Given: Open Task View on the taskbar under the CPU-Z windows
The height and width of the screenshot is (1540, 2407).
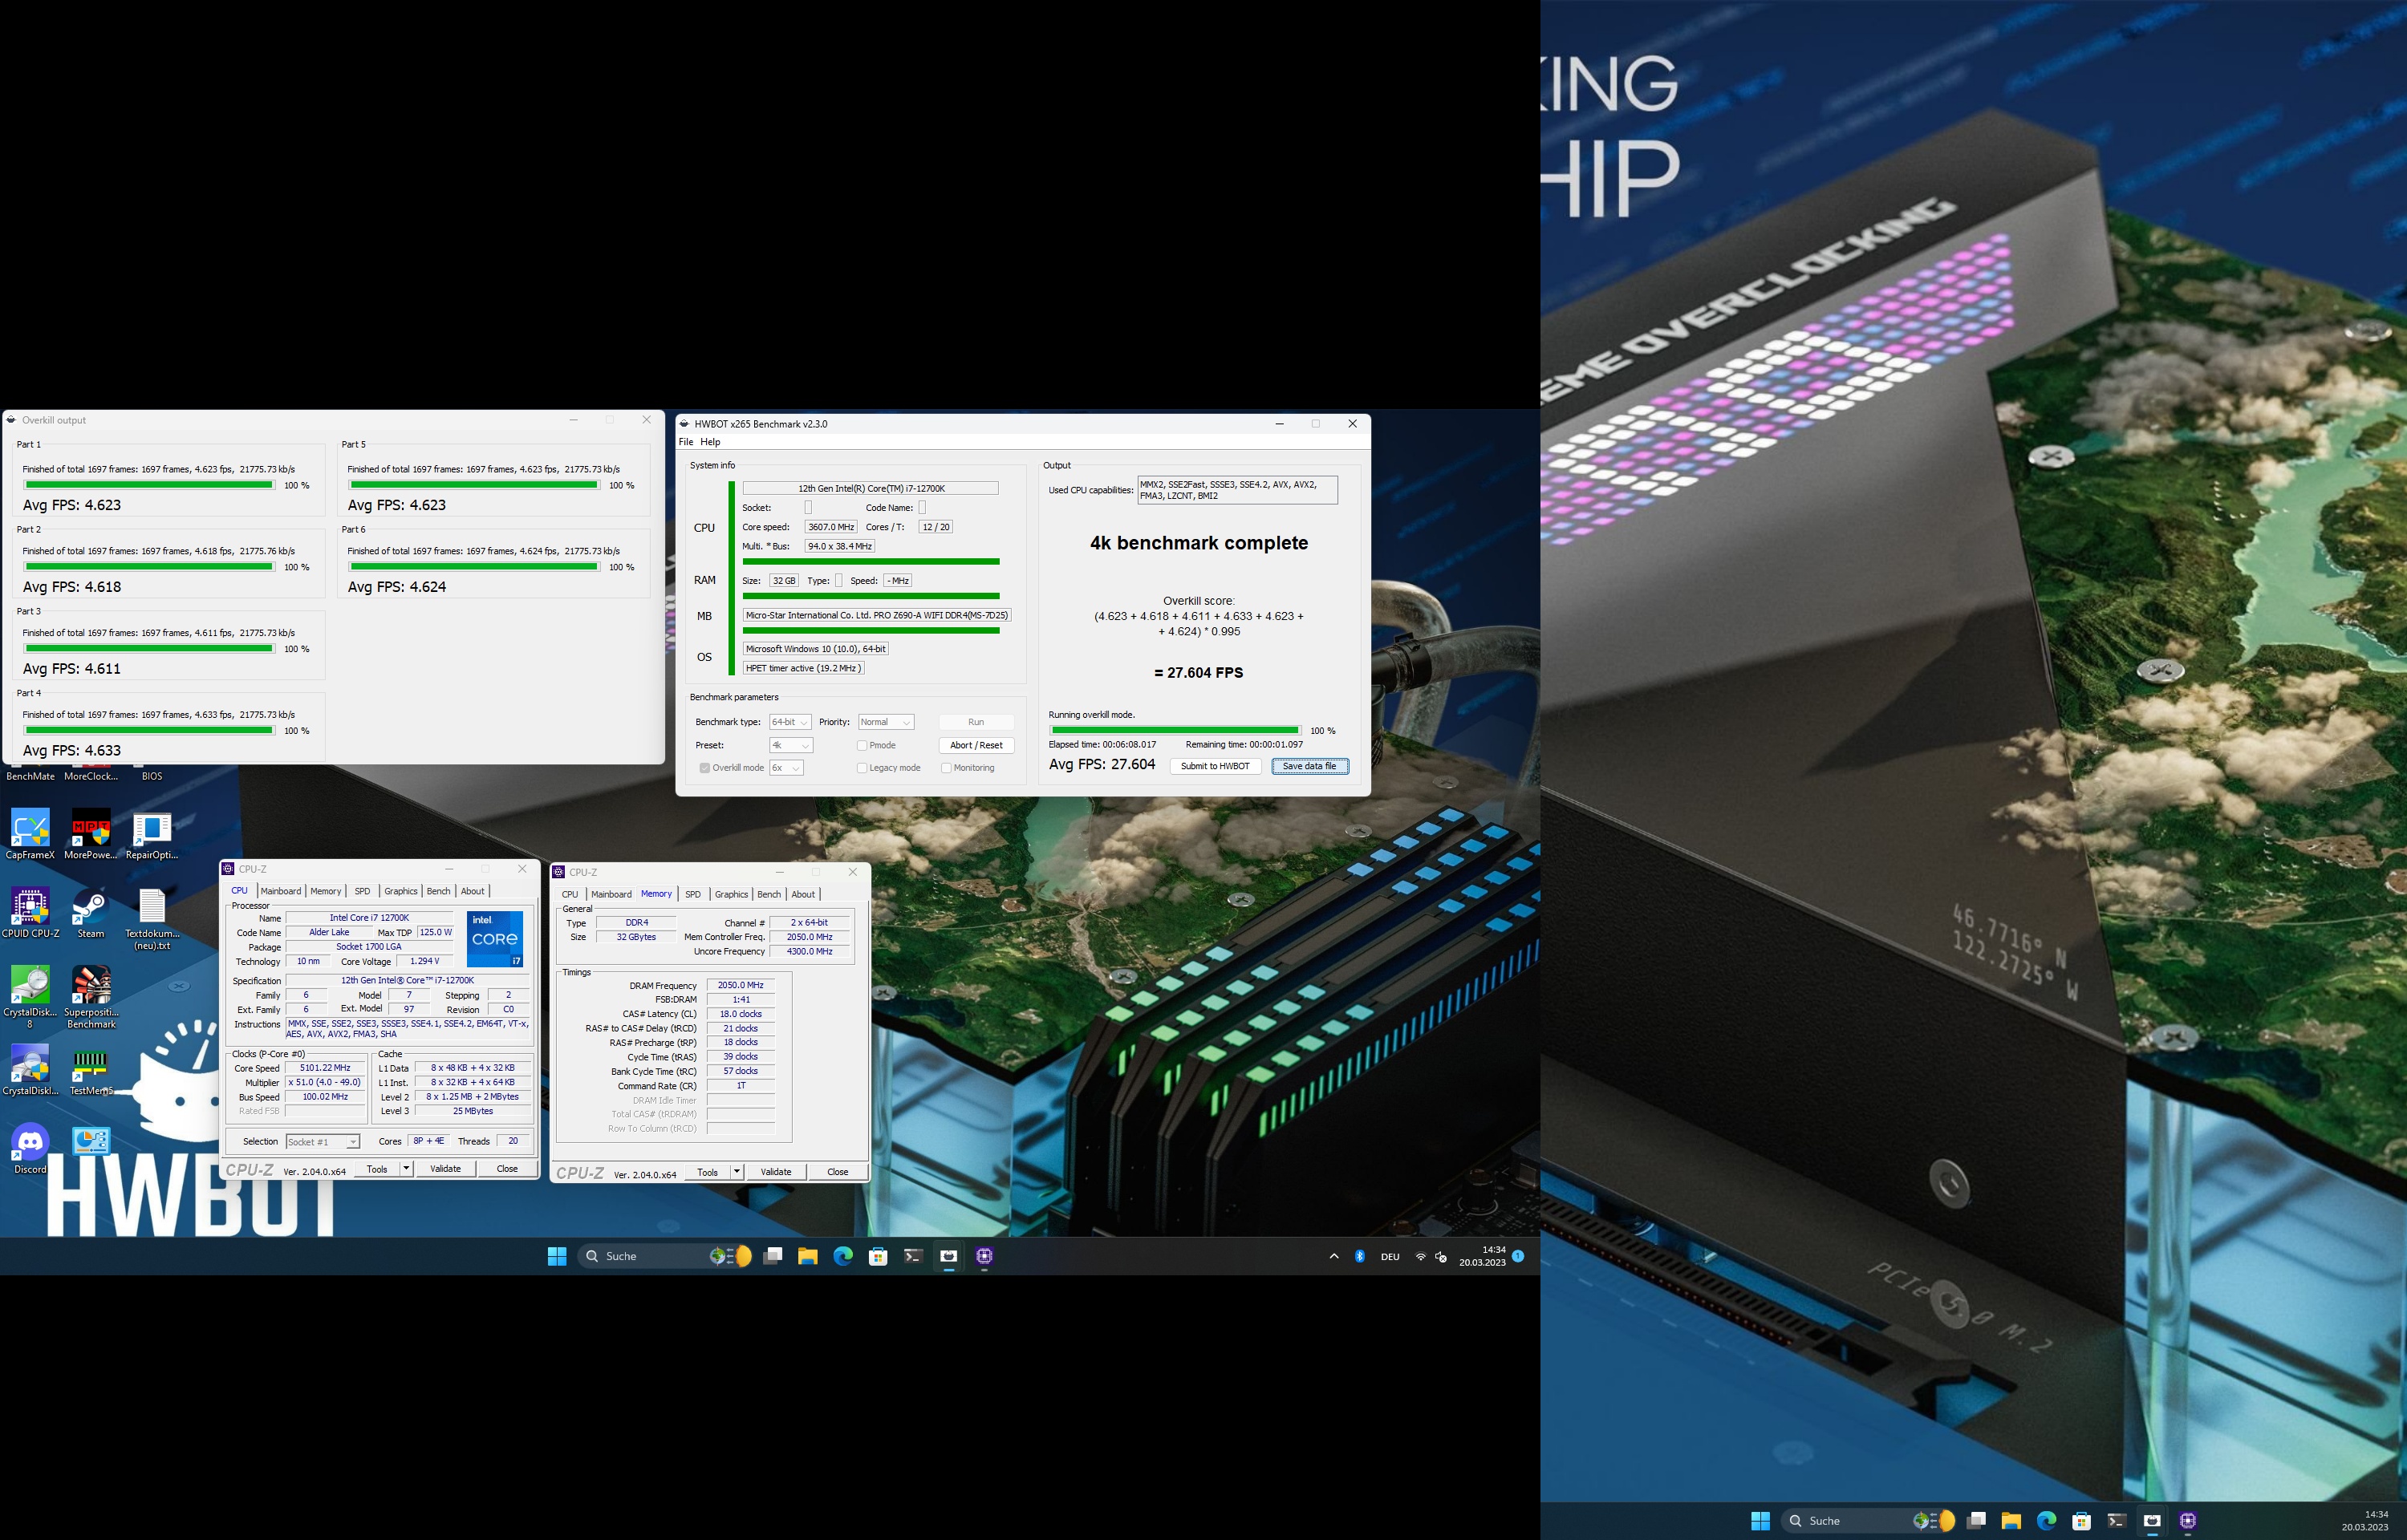Looking at the screenshot, I should [773, 1256].
